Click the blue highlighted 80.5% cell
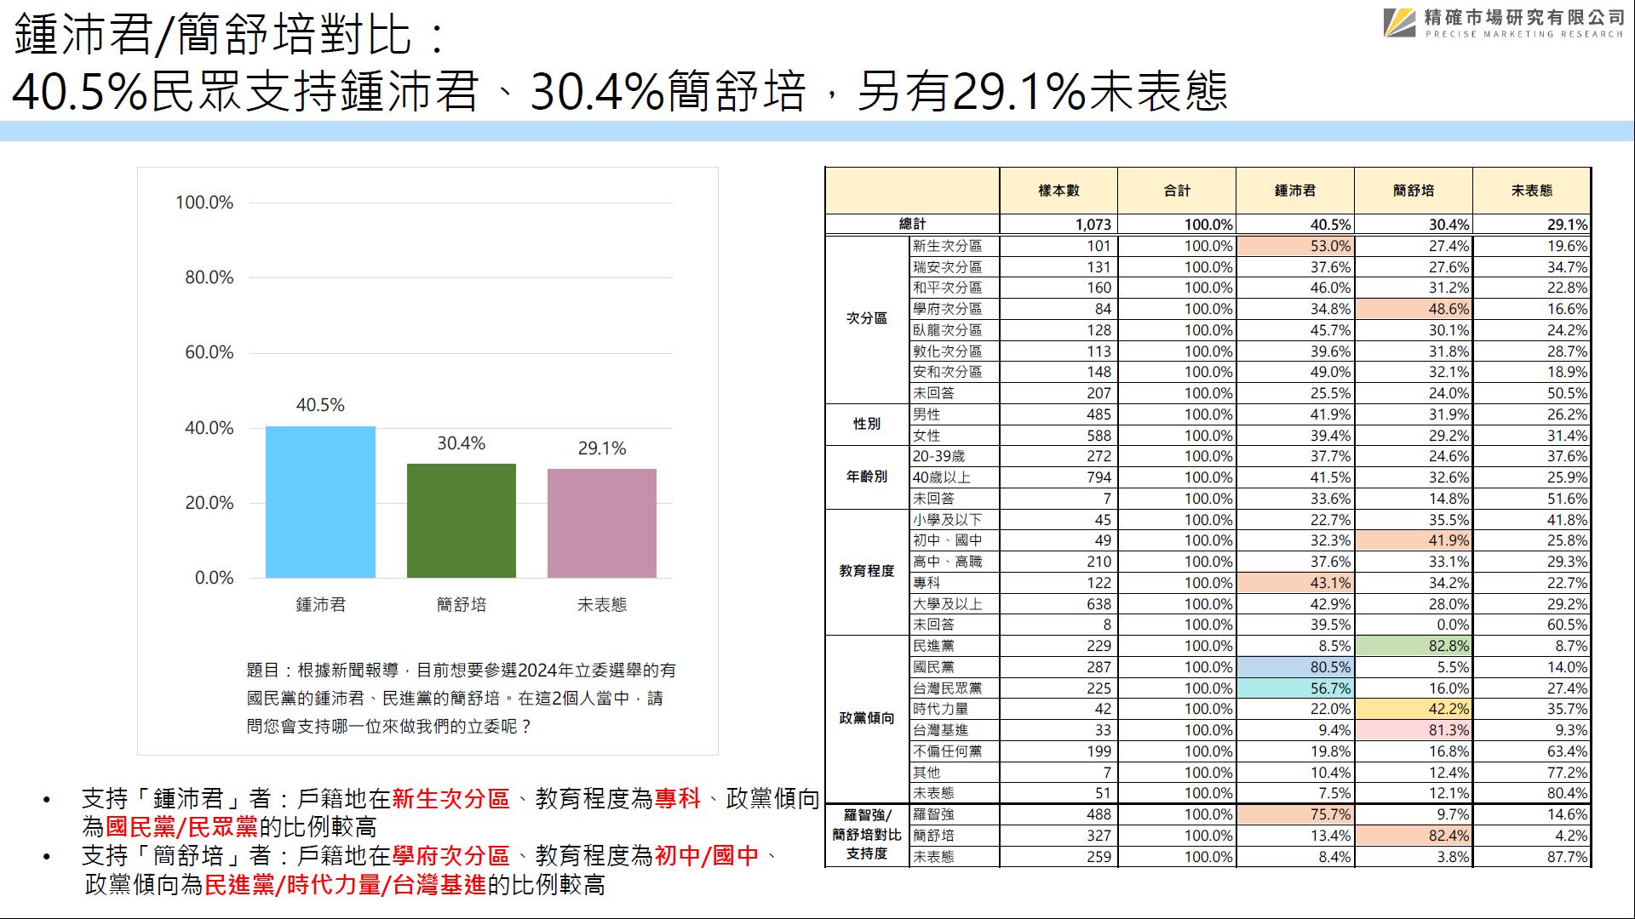The width and height of the screenshot is (1635, 919). (1294, 667)
